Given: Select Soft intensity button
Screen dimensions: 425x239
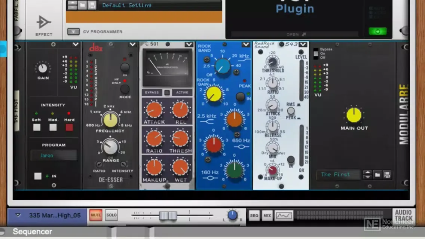Looking at the screenshot, I should [x=37, y=128].
